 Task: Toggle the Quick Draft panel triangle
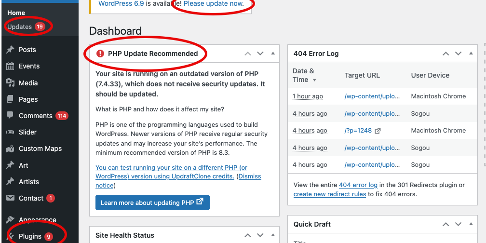(471, 224)
